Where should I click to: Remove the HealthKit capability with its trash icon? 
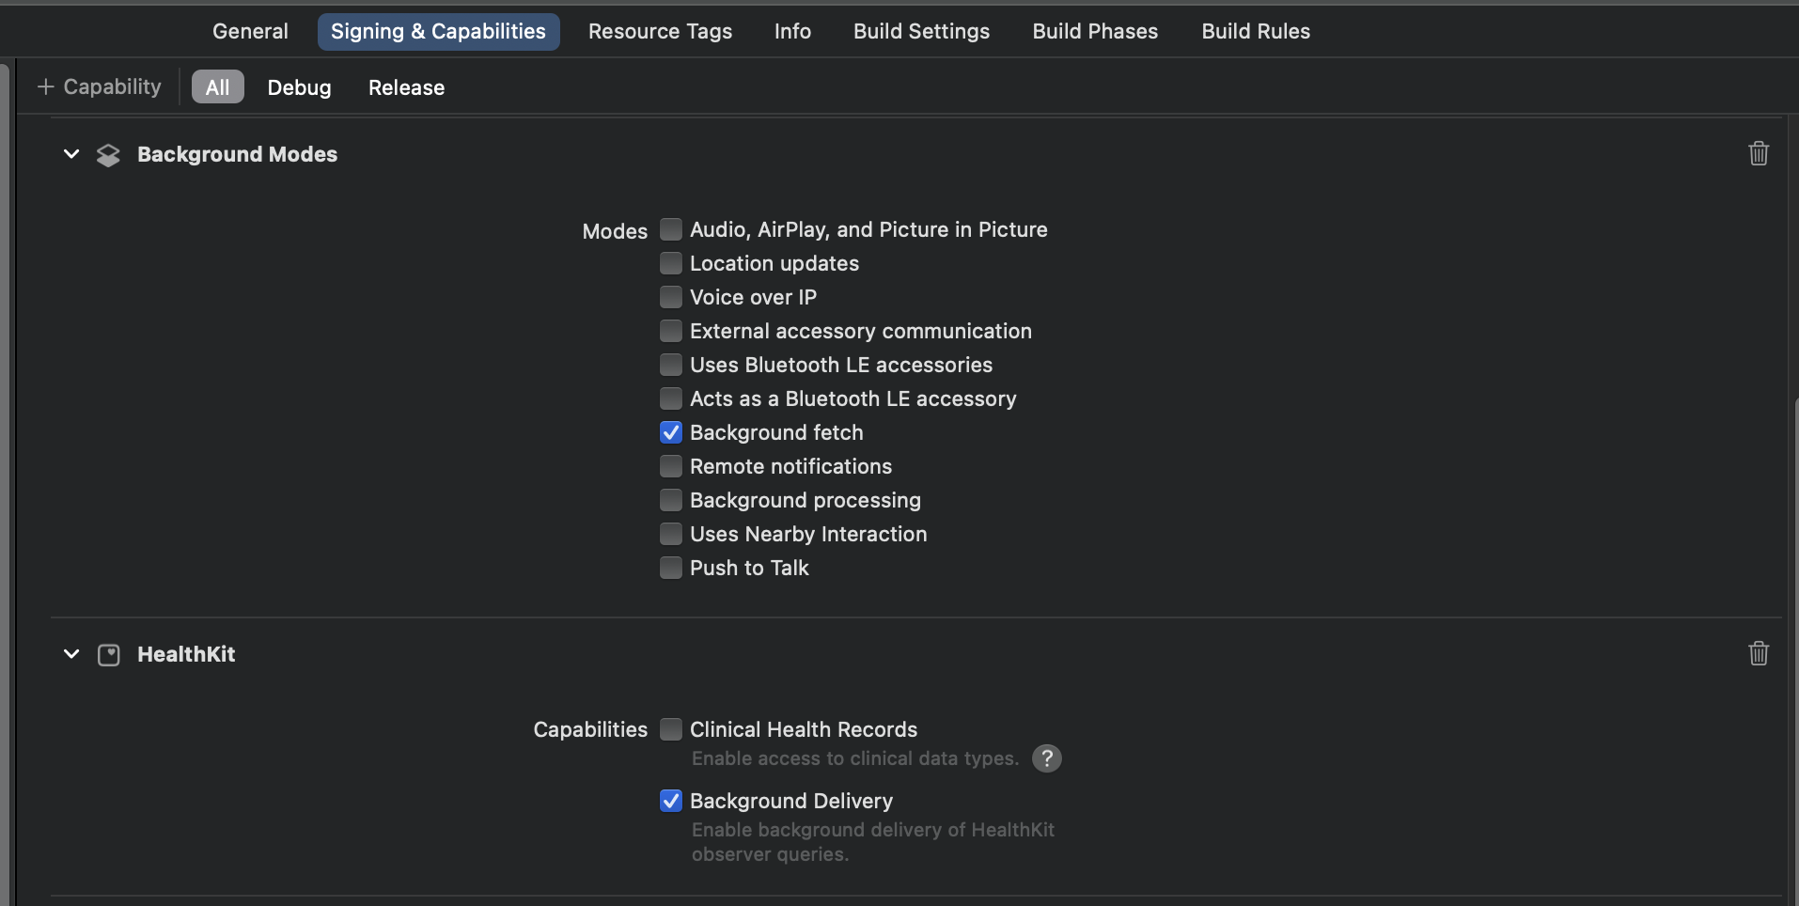point(1758,653)
